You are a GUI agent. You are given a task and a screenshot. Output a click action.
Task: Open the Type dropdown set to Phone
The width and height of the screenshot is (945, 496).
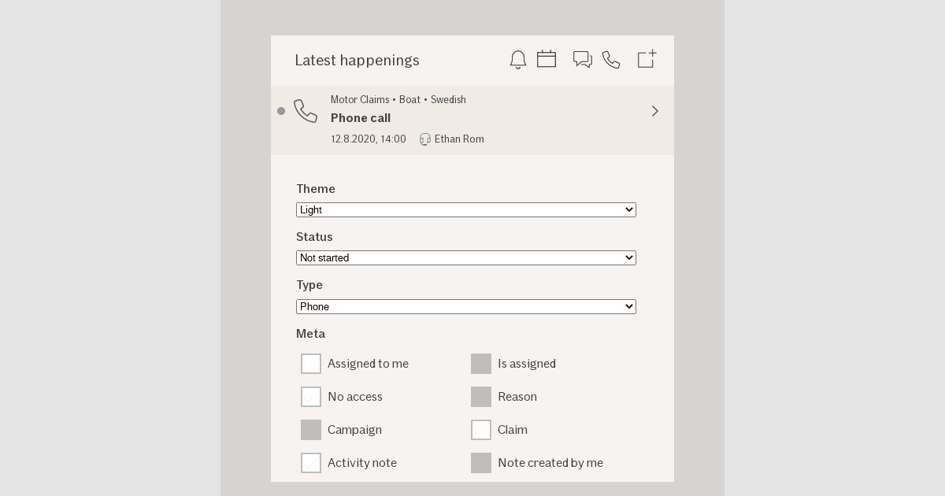[466, 306]
